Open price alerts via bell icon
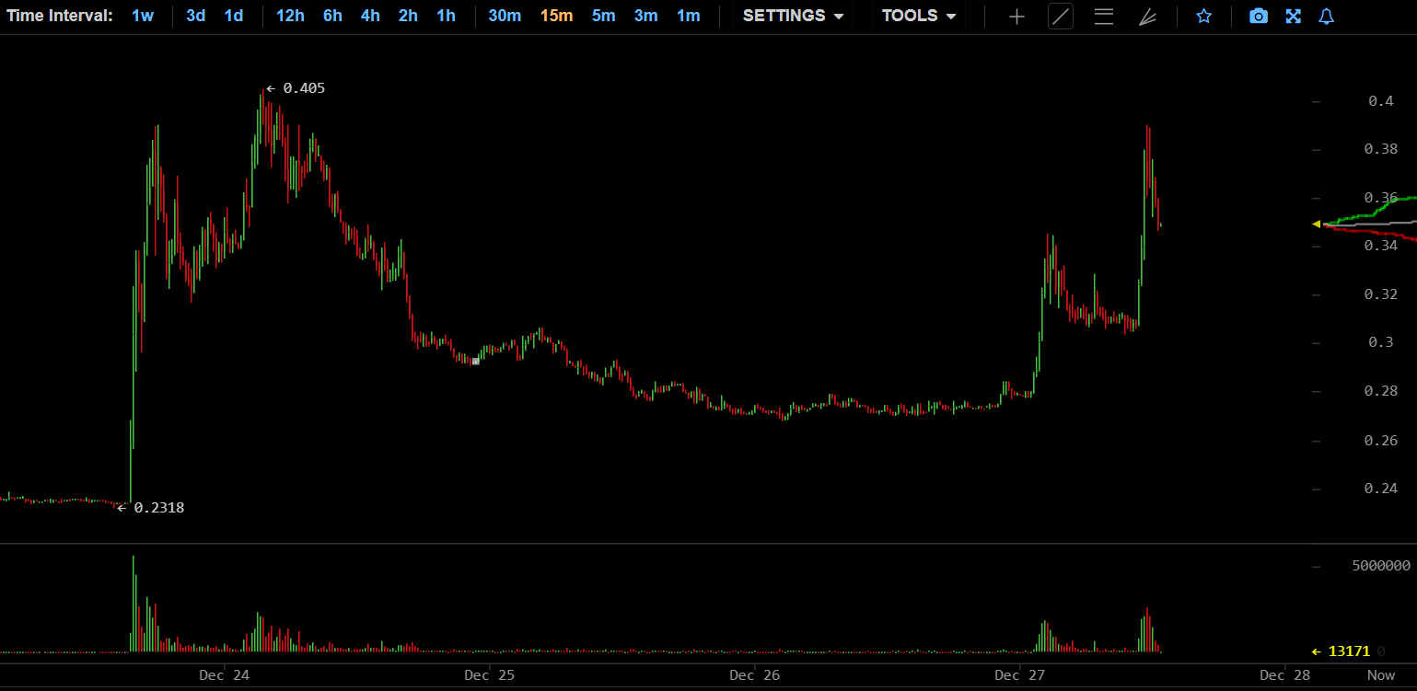 (x=1326, y=17)
